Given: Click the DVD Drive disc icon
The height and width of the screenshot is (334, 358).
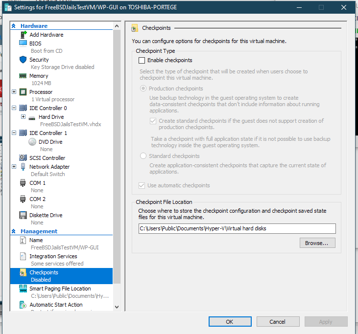Looking at the screenshot, I should pos(32,142).
